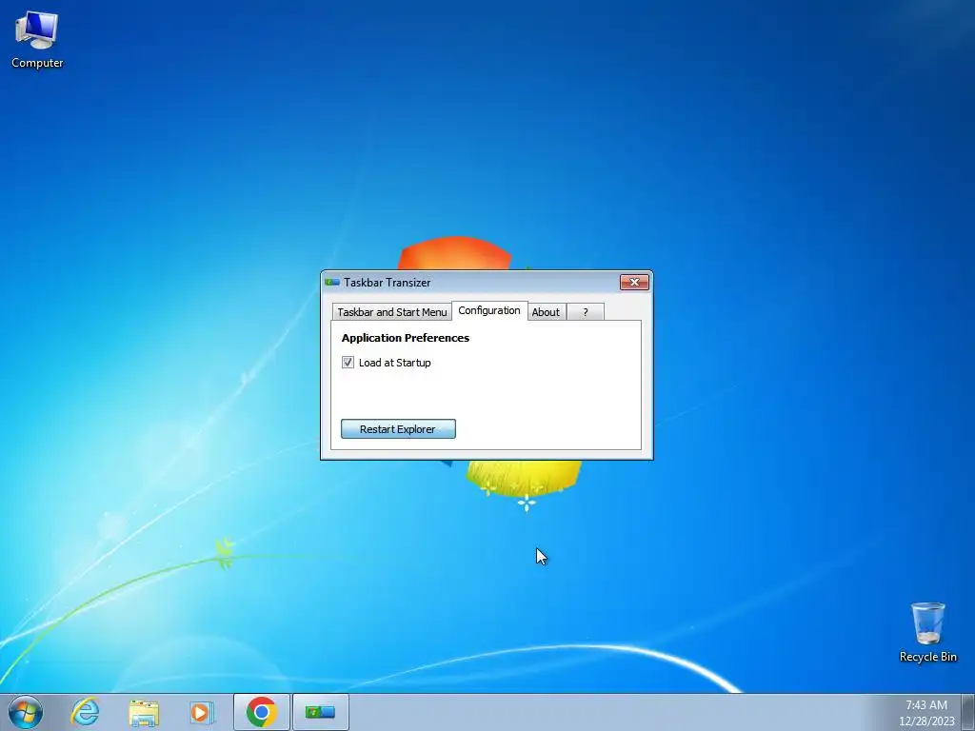Launch Internet Explorer from taskbar

pyautogui.click(x=85, y=712)
